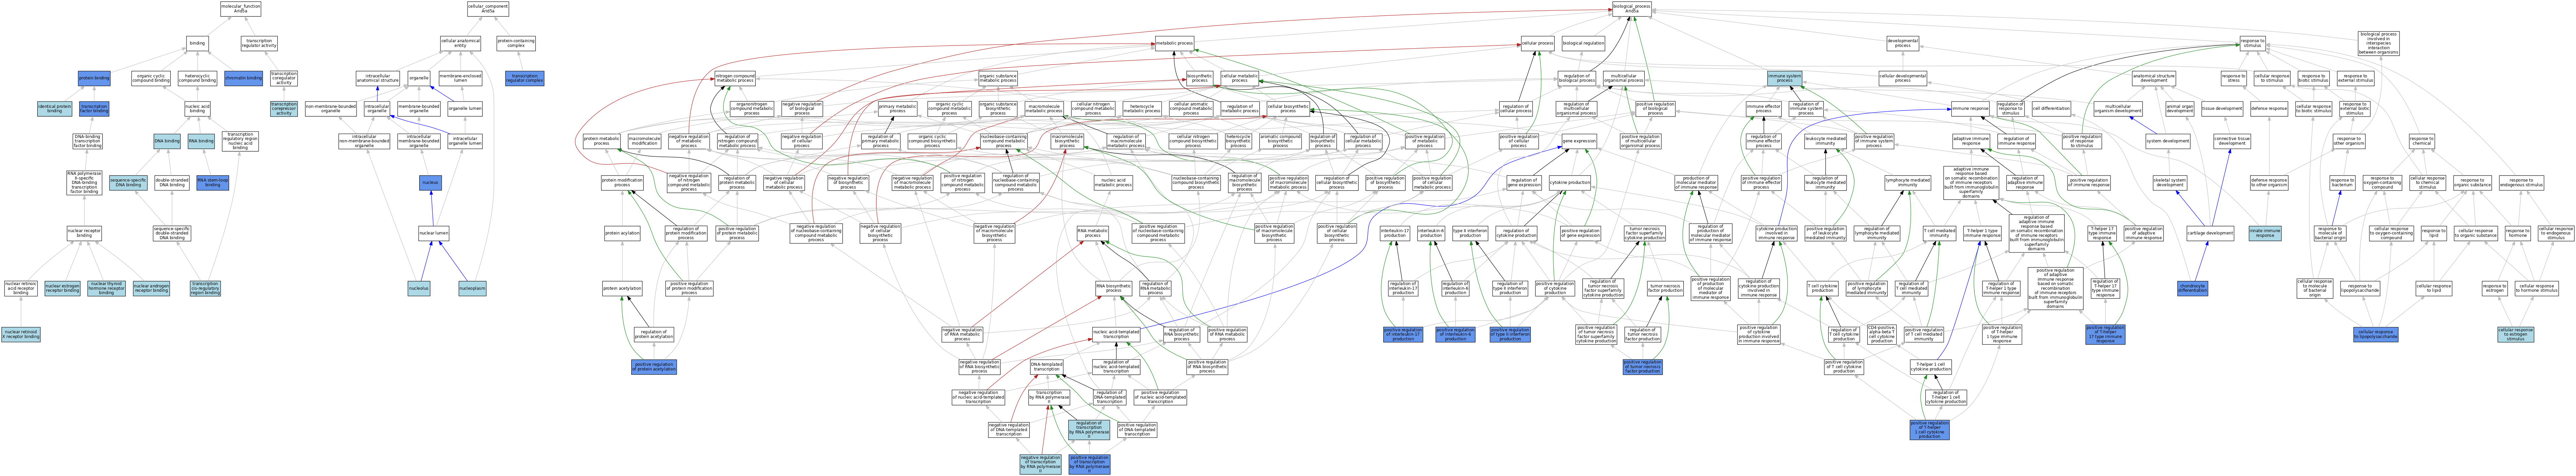
Task: Select the 'nucleolus' node
Action: pyautogui.click(x=419, y=288)
